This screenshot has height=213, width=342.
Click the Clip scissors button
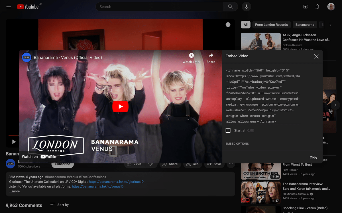pyautogui.click(x=192, y=164)
